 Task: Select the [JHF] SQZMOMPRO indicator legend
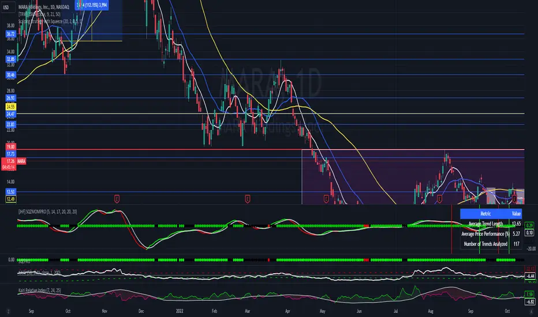click(48, 212)
